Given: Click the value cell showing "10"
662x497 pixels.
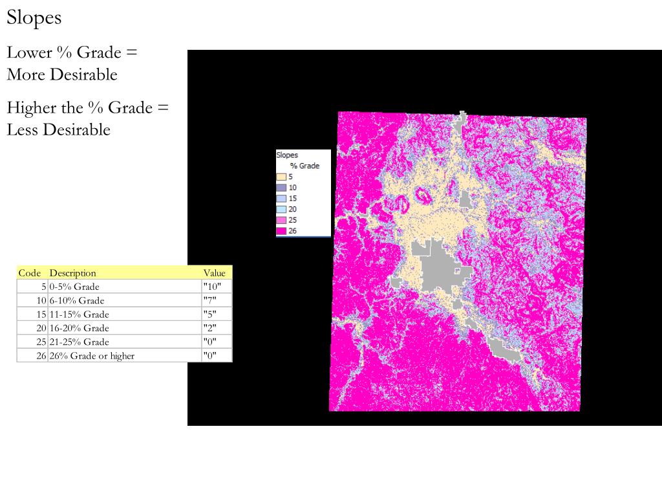Looking at the screenshot, I should (217, 287).
